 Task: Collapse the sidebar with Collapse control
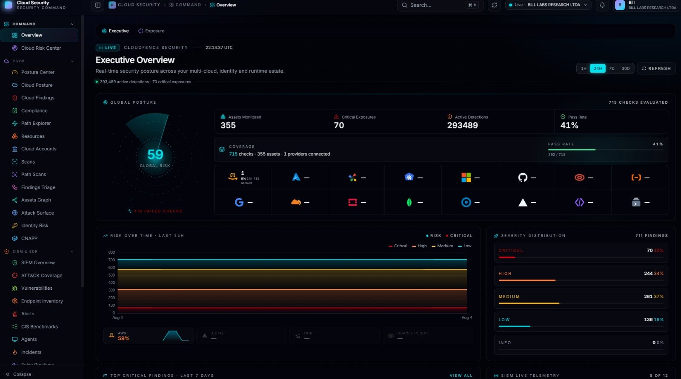point(18,374)
